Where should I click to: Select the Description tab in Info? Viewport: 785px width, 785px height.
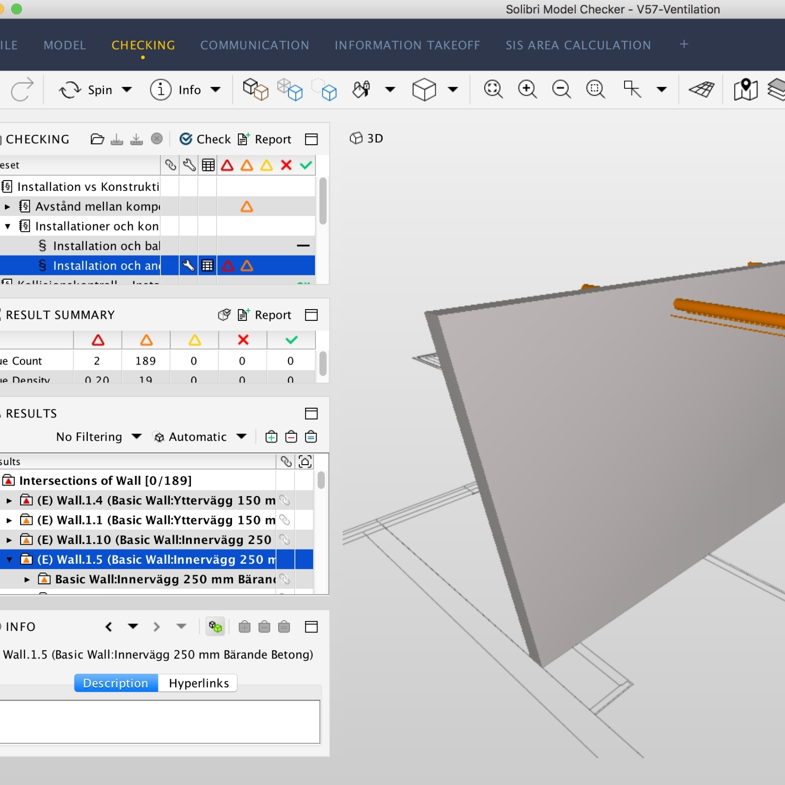coord(116,683)
